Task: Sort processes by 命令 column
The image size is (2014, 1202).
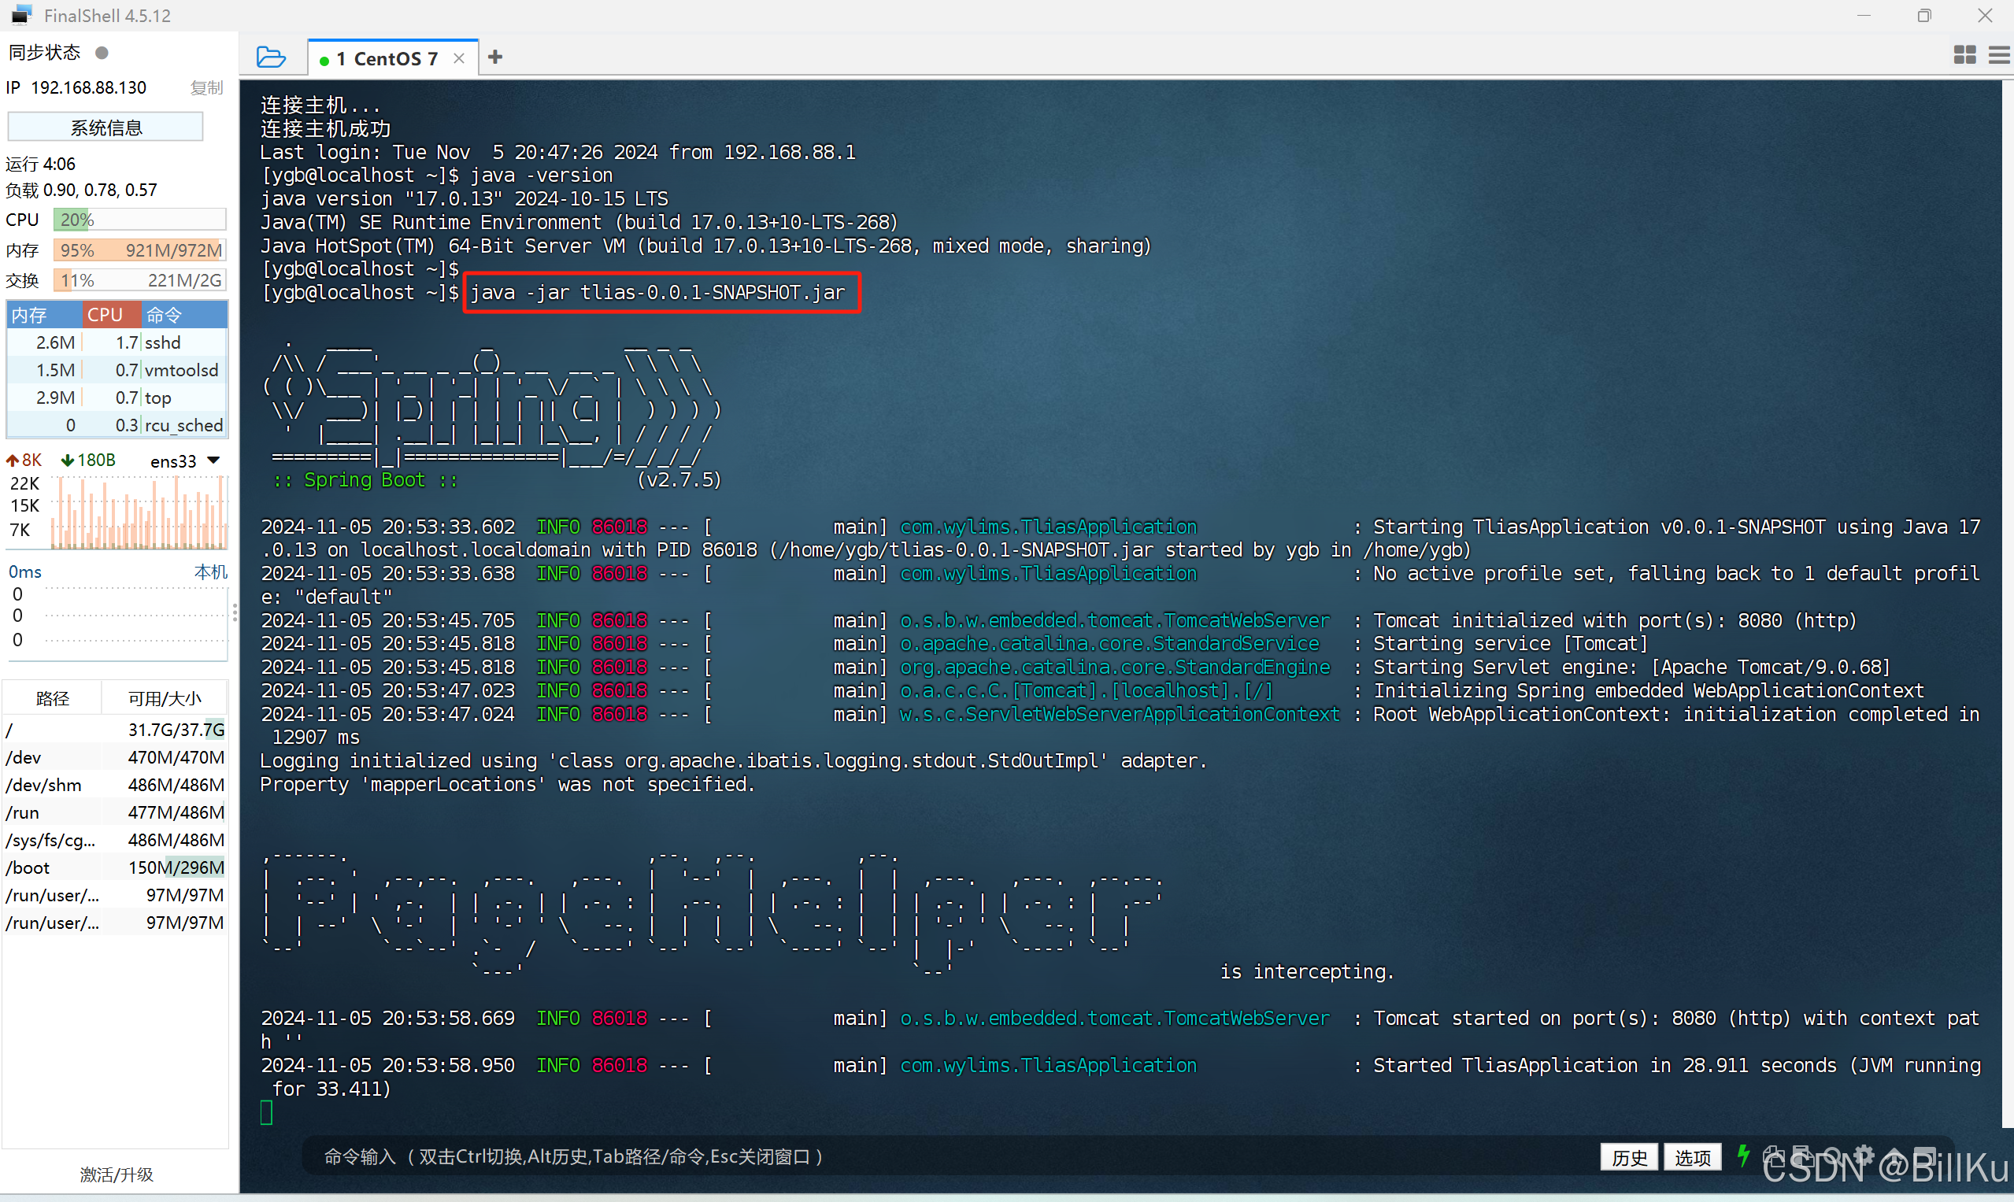Action: pos(185,314)
